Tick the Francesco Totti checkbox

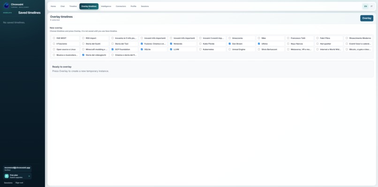pos(288,38)
